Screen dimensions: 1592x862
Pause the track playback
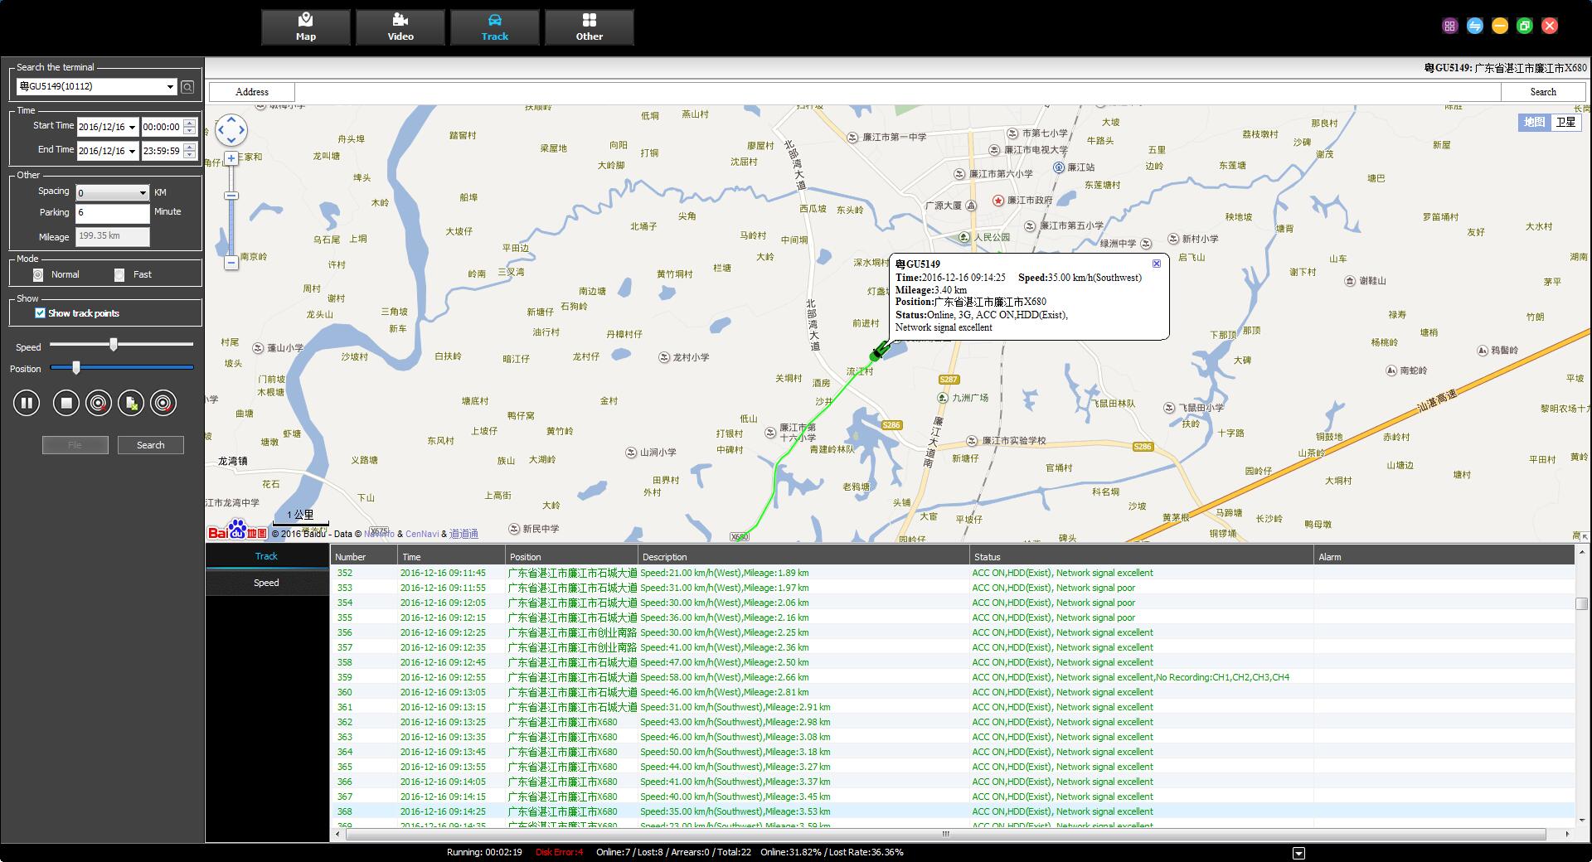pos(27,404)
